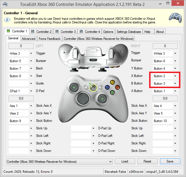This screenshot has height=177, width=186.
Task: Open the Controller (Xbox 360 Wireless Receiver) sub-tab
Action: point(99,39)
